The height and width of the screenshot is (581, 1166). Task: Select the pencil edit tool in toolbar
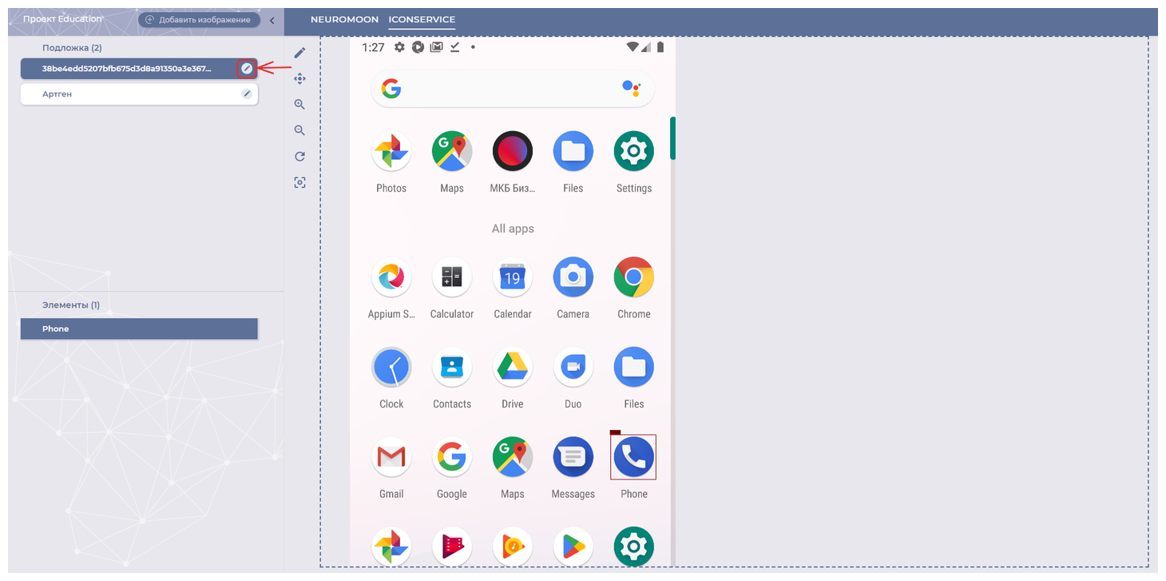pyautogui.click(x=299, y=53)
